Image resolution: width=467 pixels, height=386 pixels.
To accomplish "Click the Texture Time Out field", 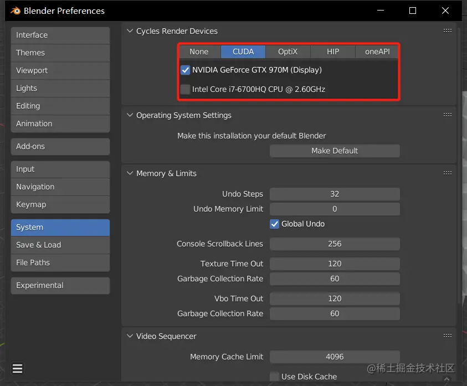I will [x=335, y=264].
